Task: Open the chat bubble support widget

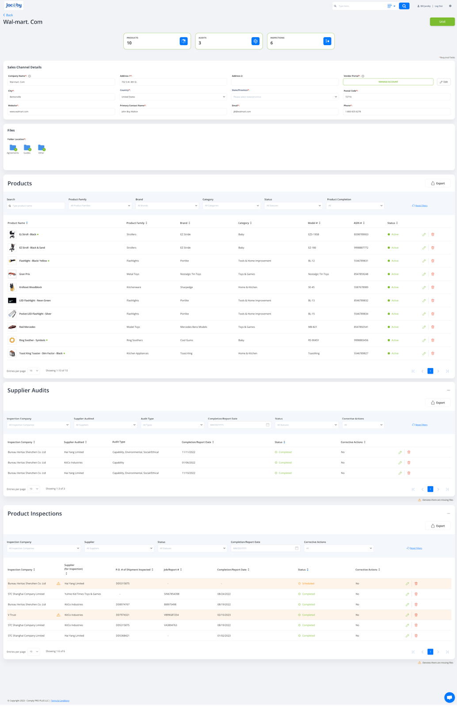Action: pyautogui.click(x=449, y=697)
